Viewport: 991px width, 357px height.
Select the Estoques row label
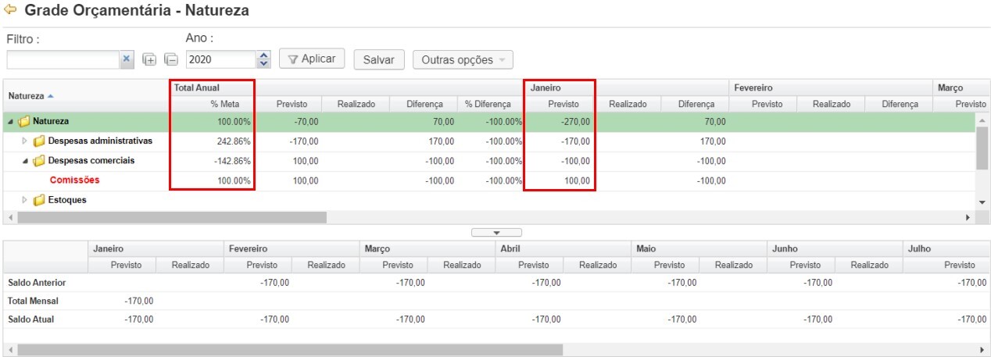tap(67, 200)
